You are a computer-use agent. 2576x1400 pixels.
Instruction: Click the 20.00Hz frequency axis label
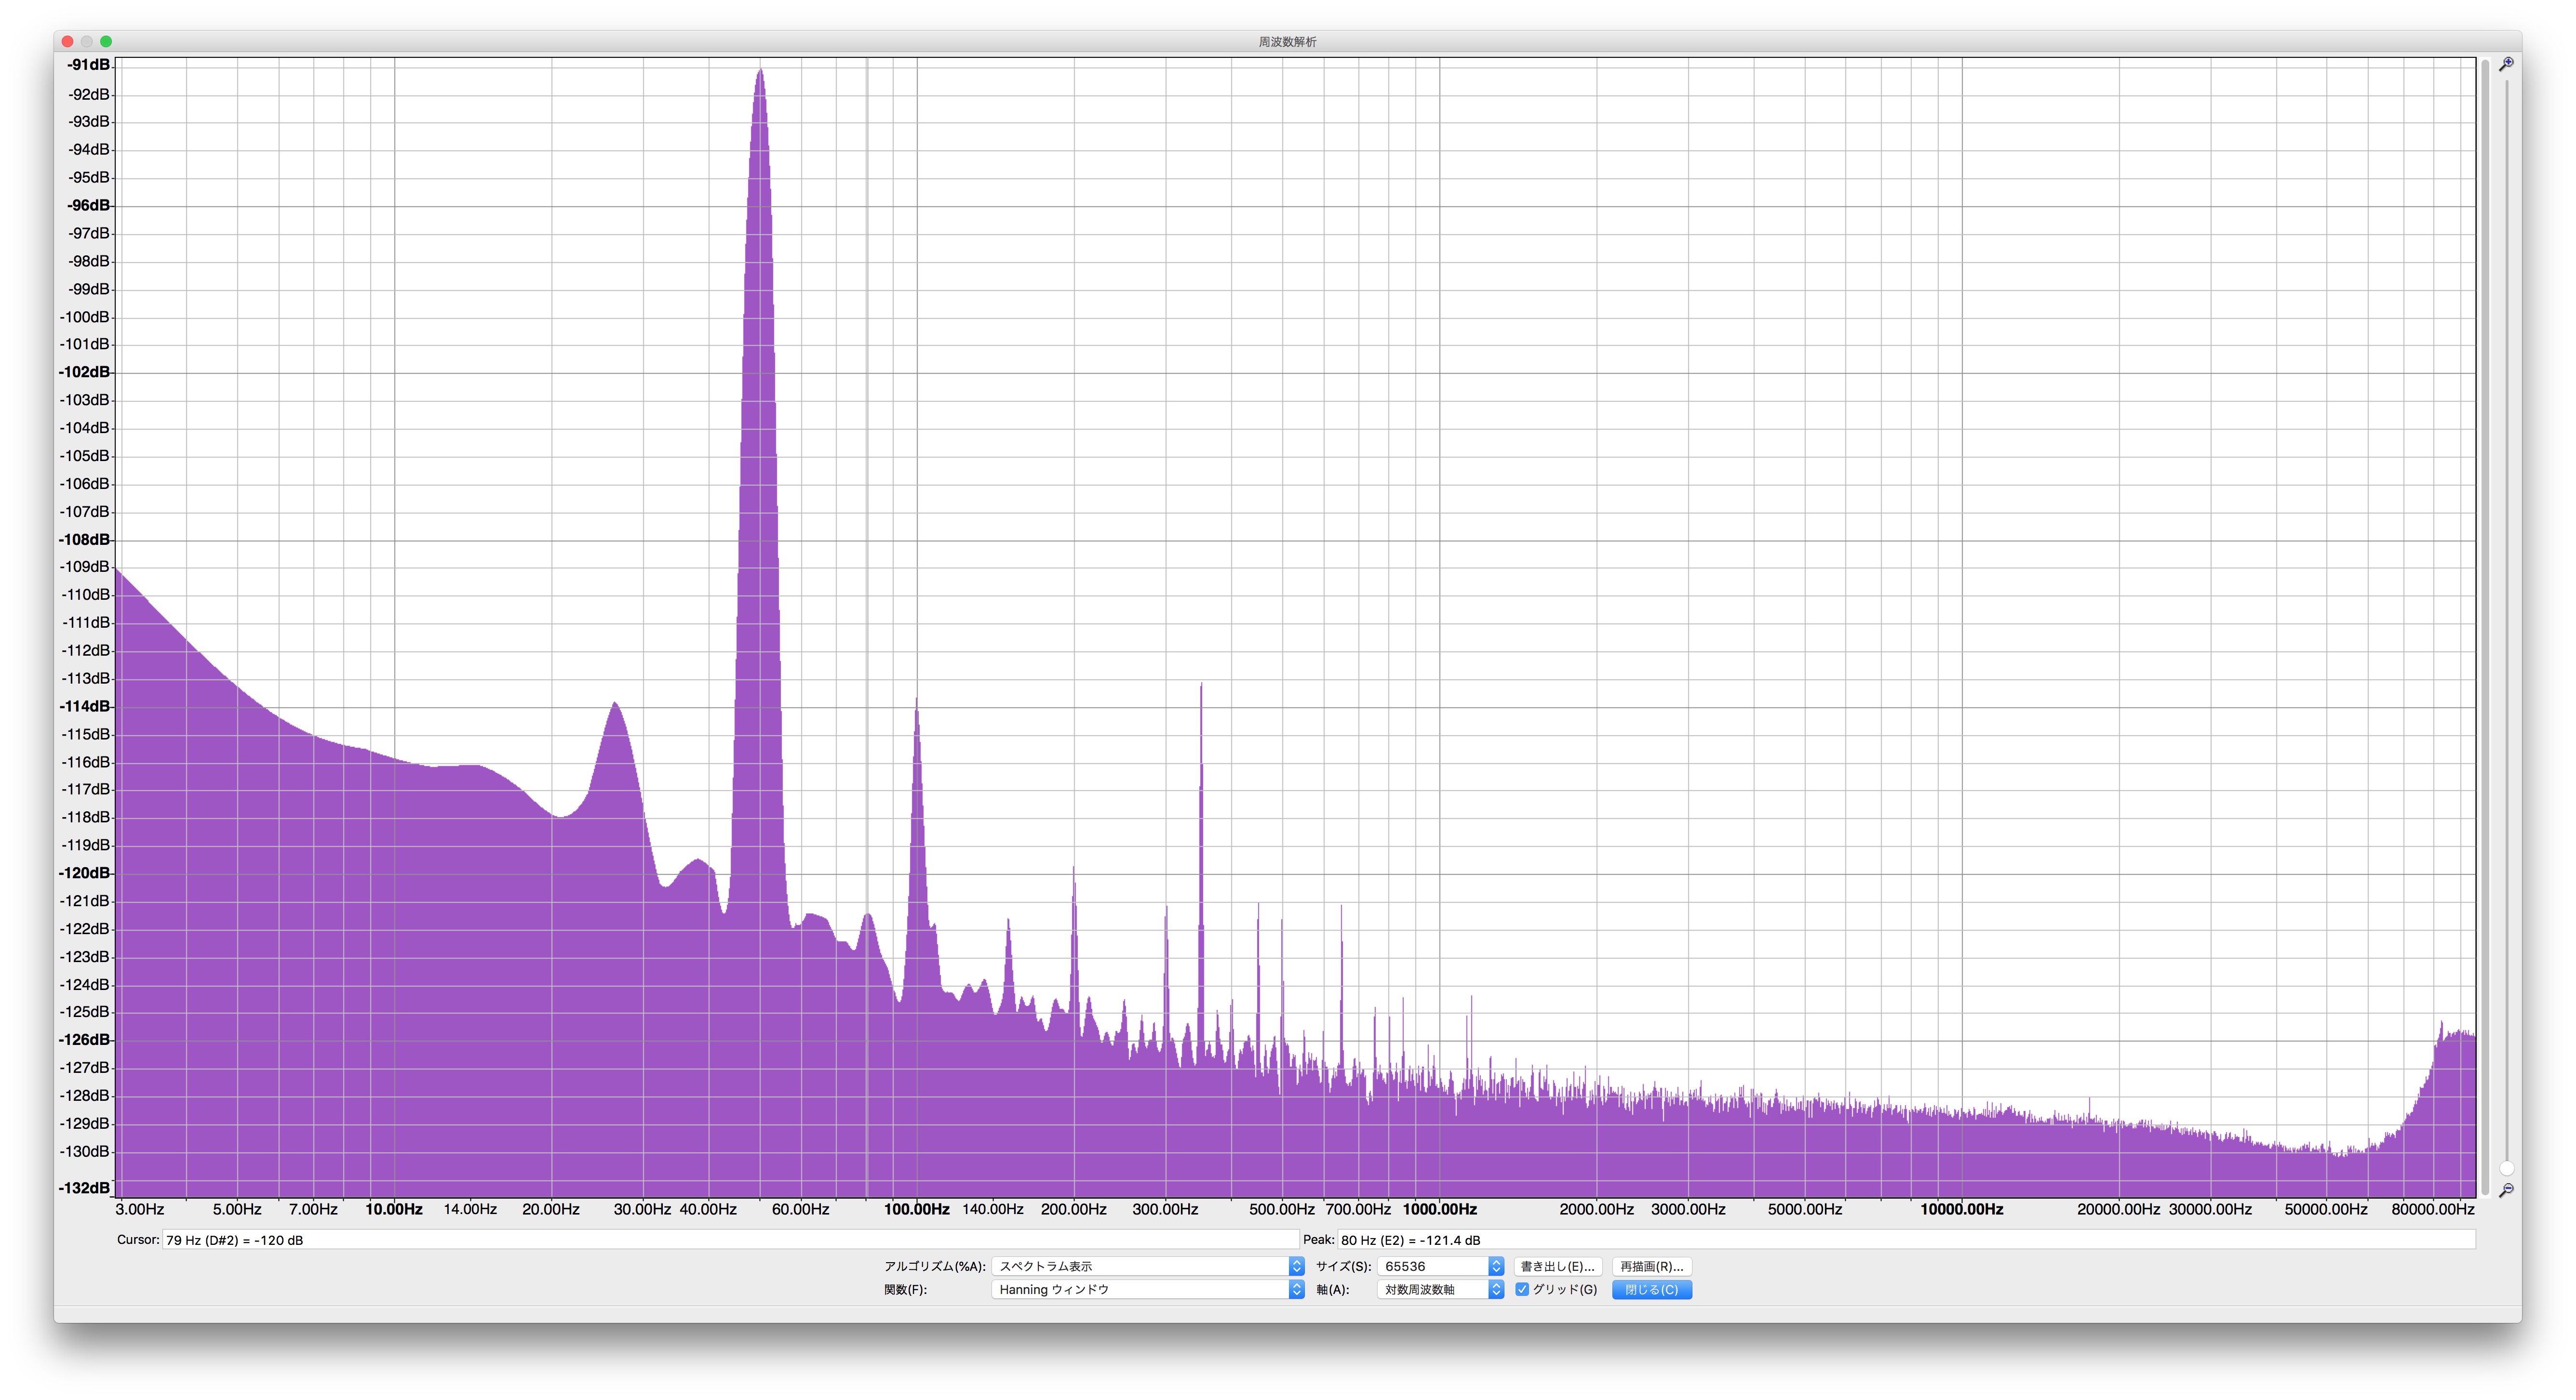[550, 1209]
